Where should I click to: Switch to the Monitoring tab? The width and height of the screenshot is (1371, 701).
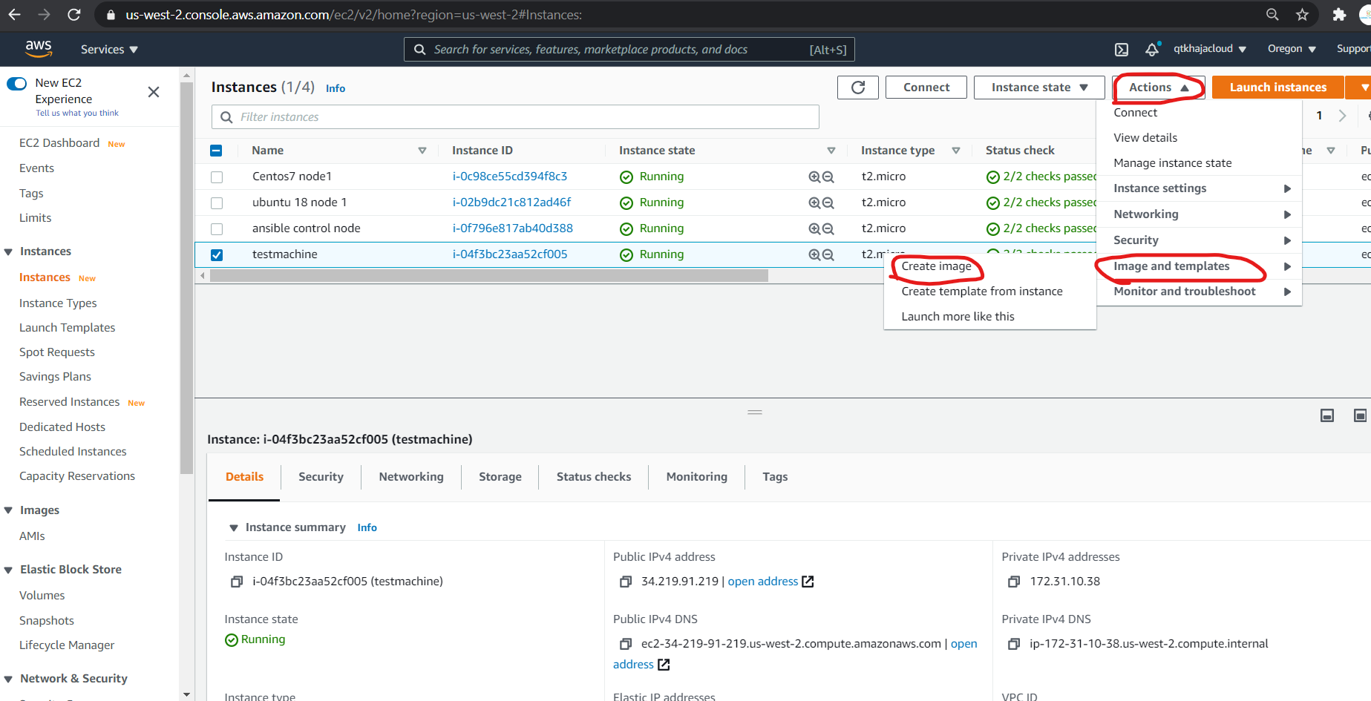click(x=696, y=476)
